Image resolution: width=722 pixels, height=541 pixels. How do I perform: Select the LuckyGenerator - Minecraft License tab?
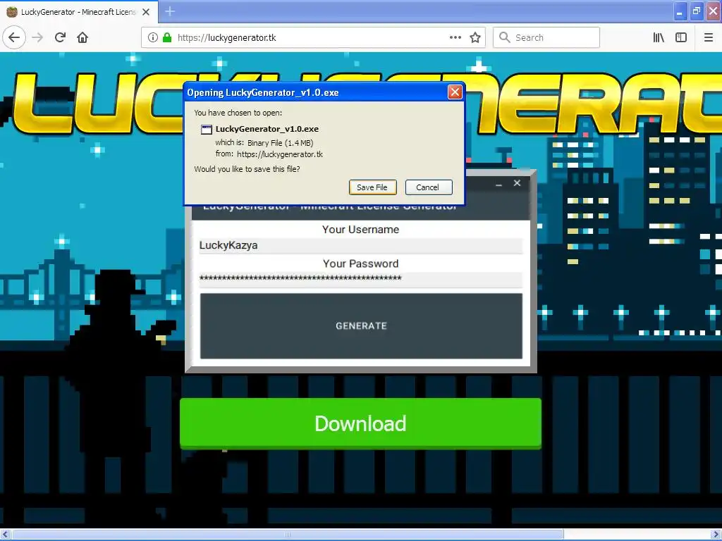point(79,12)
